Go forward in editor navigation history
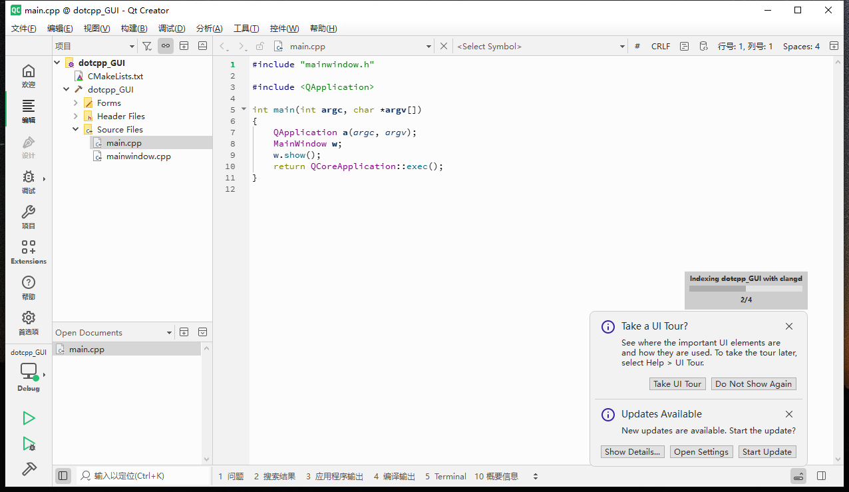Screen dimensions: 849x492 243,47
